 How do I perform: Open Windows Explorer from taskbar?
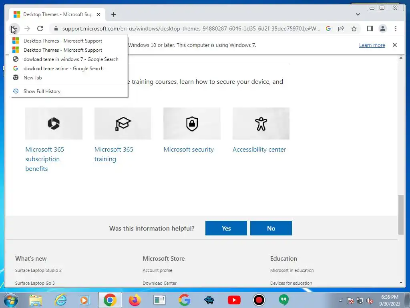pos(35,300)
